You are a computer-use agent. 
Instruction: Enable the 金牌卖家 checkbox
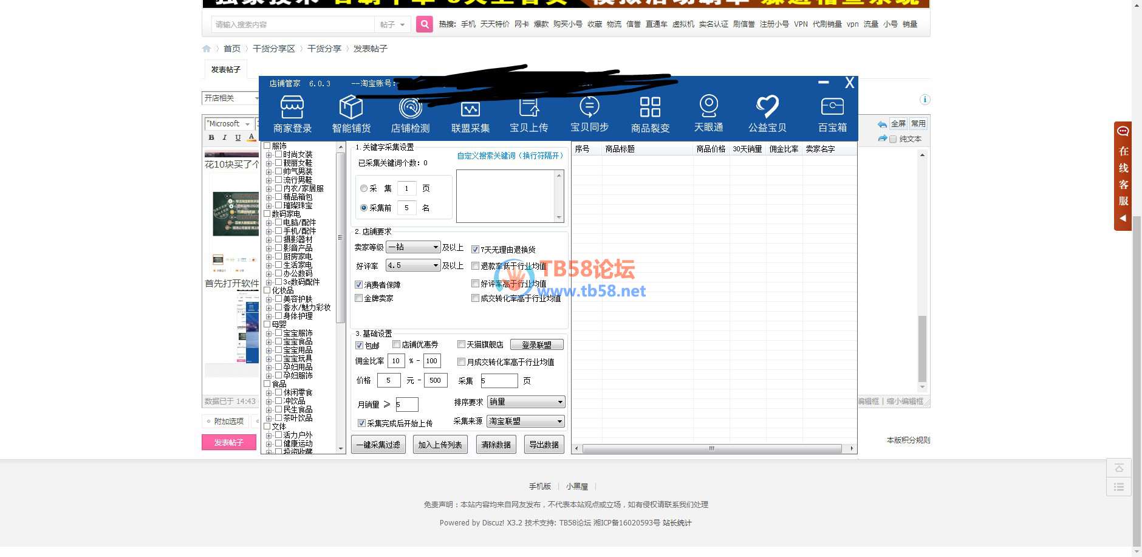tap(358, 298)
